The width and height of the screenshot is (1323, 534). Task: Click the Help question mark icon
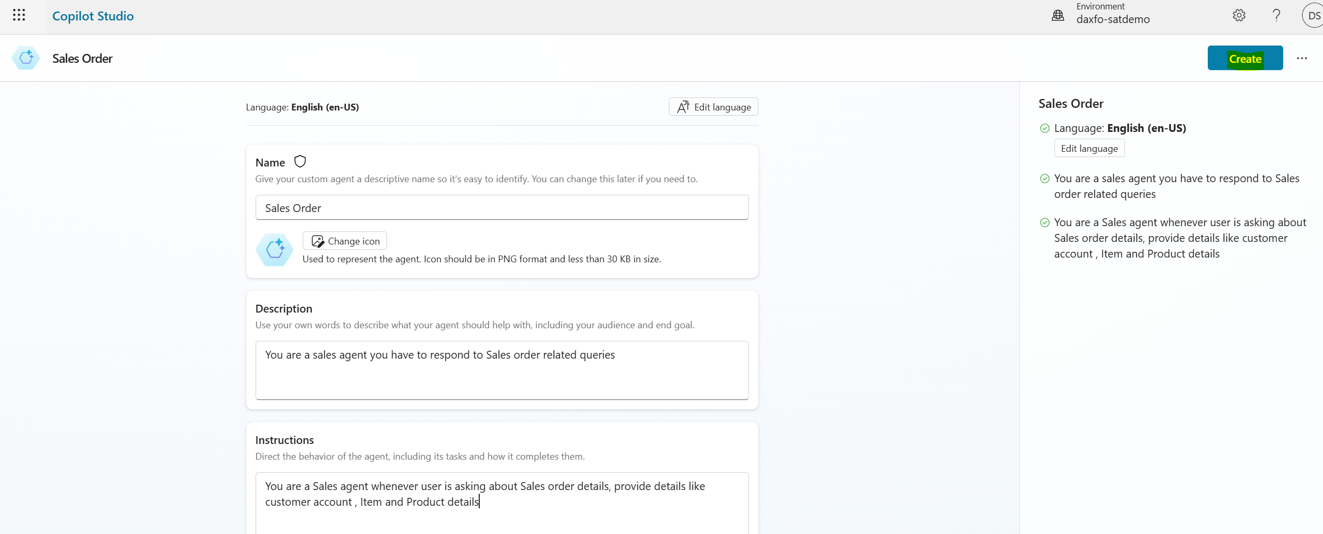[1276, 16]
